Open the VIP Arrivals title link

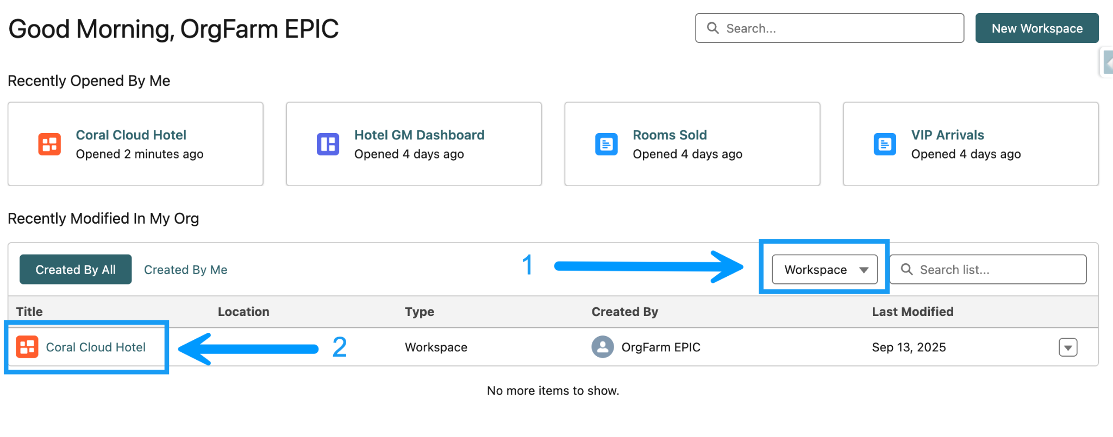[x=947, y=135]
